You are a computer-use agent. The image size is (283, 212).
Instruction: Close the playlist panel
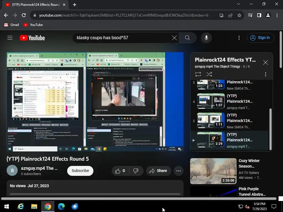tap(266, 62)
